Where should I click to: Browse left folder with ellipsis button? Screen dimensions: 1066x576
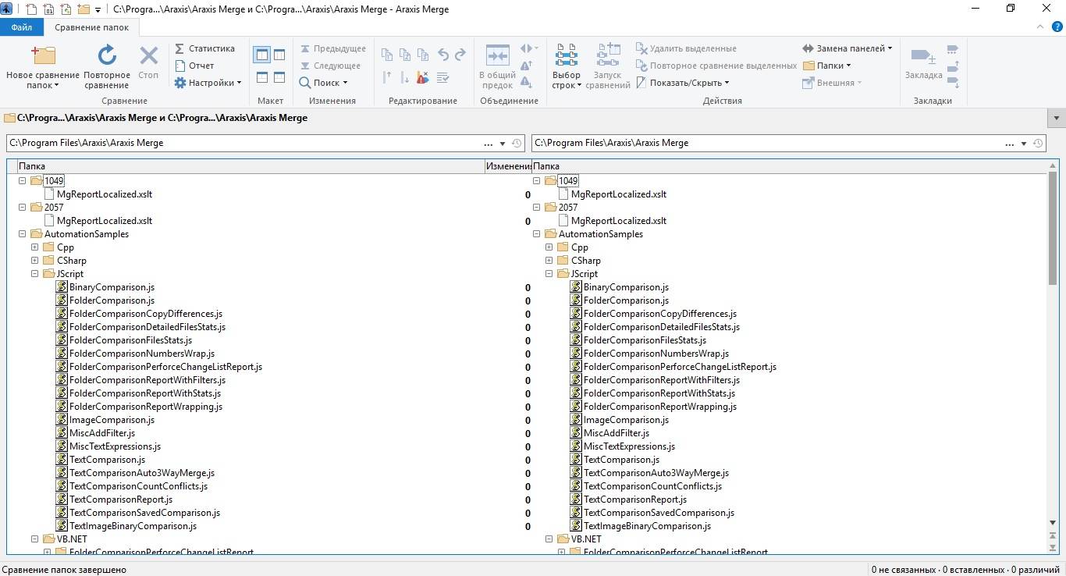tap(489, 144)
